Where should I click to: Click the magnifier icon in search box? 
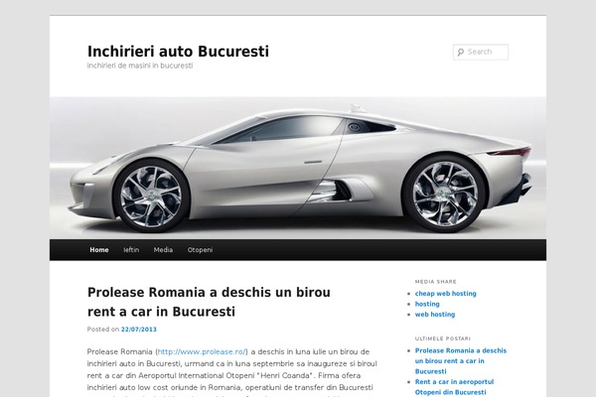coord(461,52)
